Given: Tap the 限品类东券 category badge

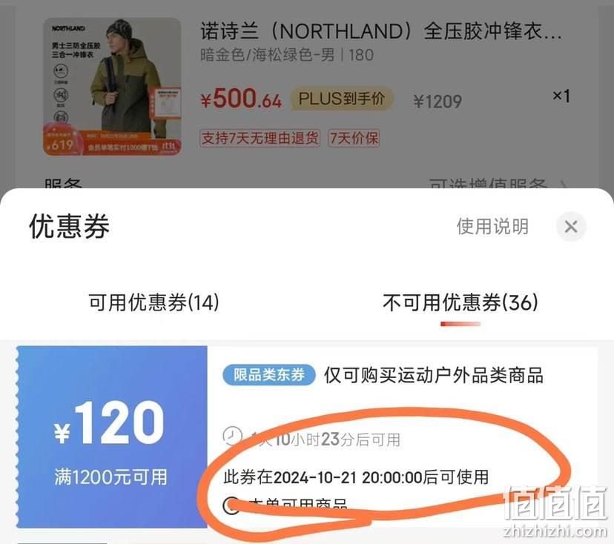Looking at the screenshot, I should click(x=268, y=375).
